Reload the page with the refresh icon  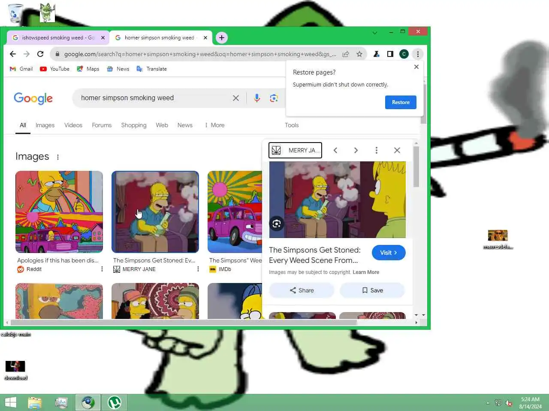point(40,54)
